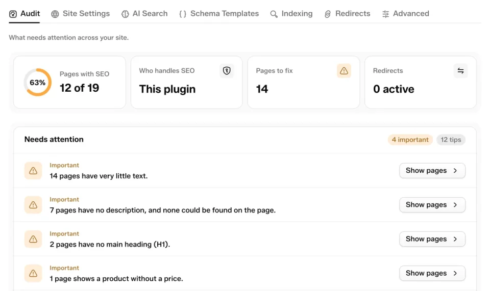Show pages with very little text
Viewport: 490px width, 291px height.
[x=432, y=171]
